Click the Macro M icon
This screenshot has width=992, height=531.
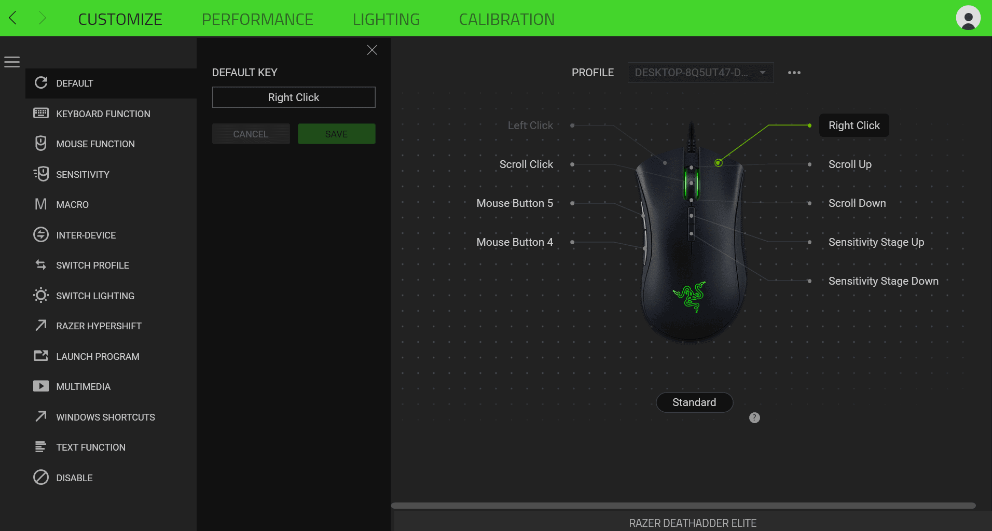point(41,204)
